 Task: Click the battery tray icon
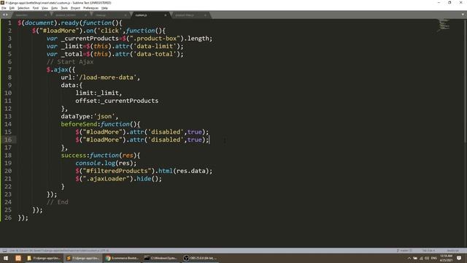415,258
